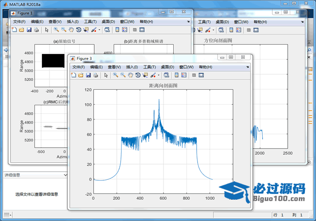Open 编辑(E) menu in Figure 3

96,67
